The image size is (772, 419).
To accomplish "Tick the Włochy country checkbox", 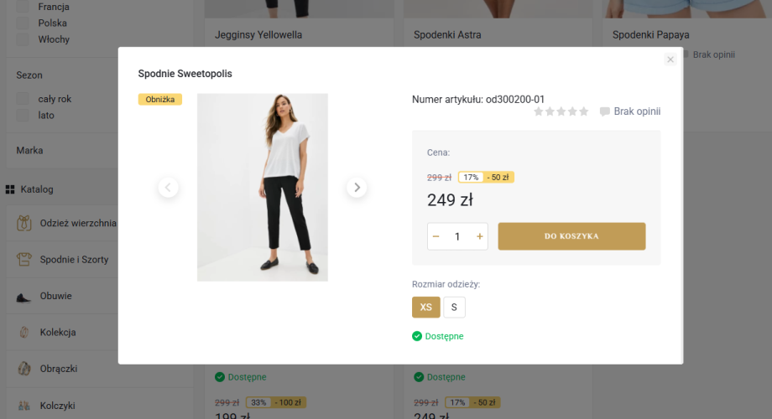I will coord(23,39).
